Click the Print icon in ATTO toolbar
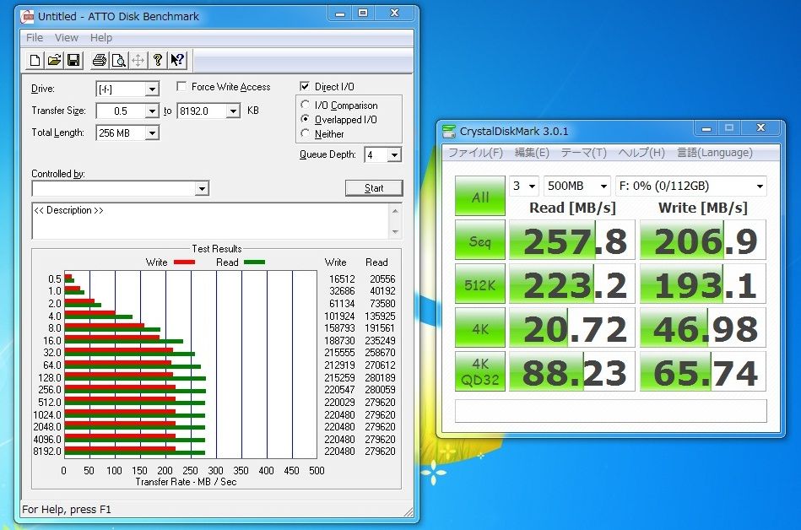 (x=99, y=60)
